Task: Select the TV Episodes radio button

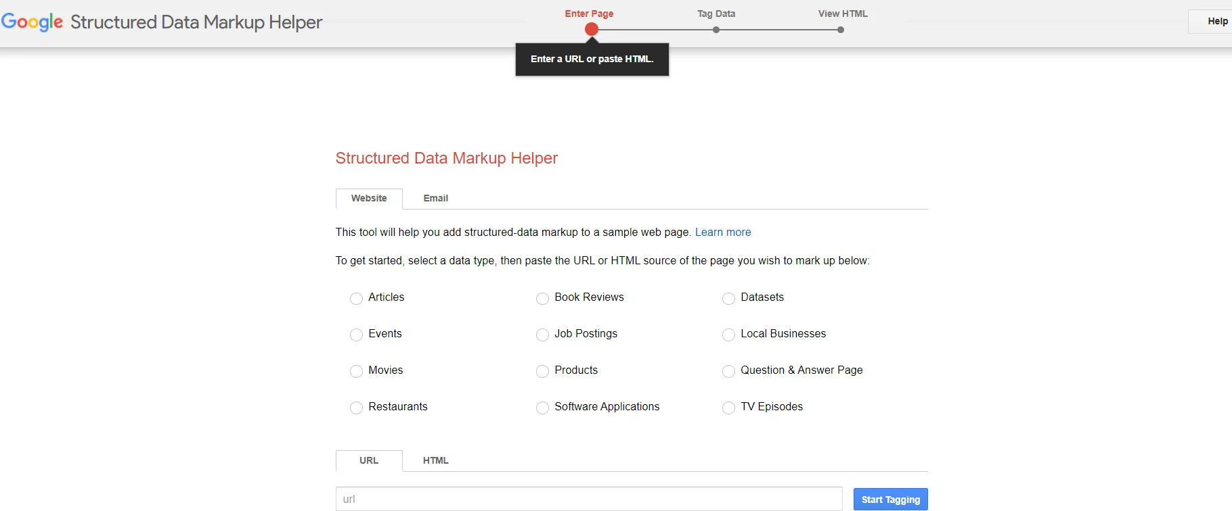Action: [x=728, y=408]
